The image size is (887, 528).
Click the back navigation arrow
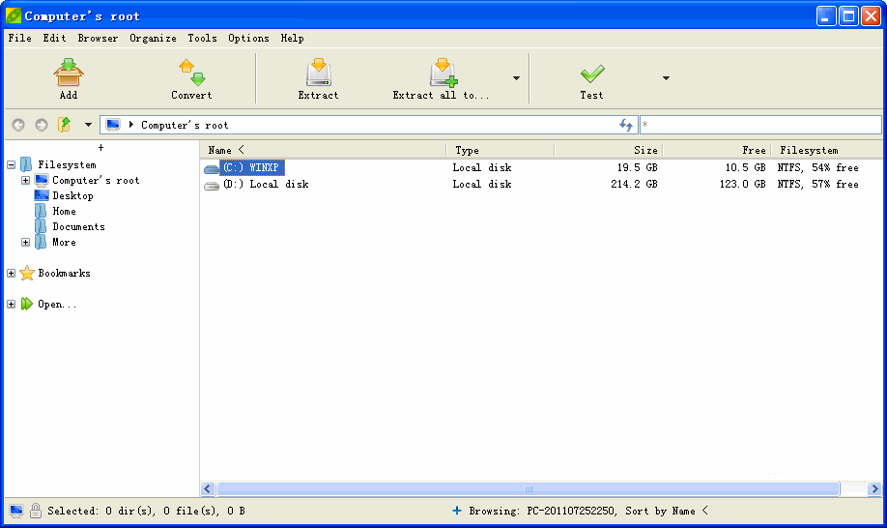click(17, 125)
